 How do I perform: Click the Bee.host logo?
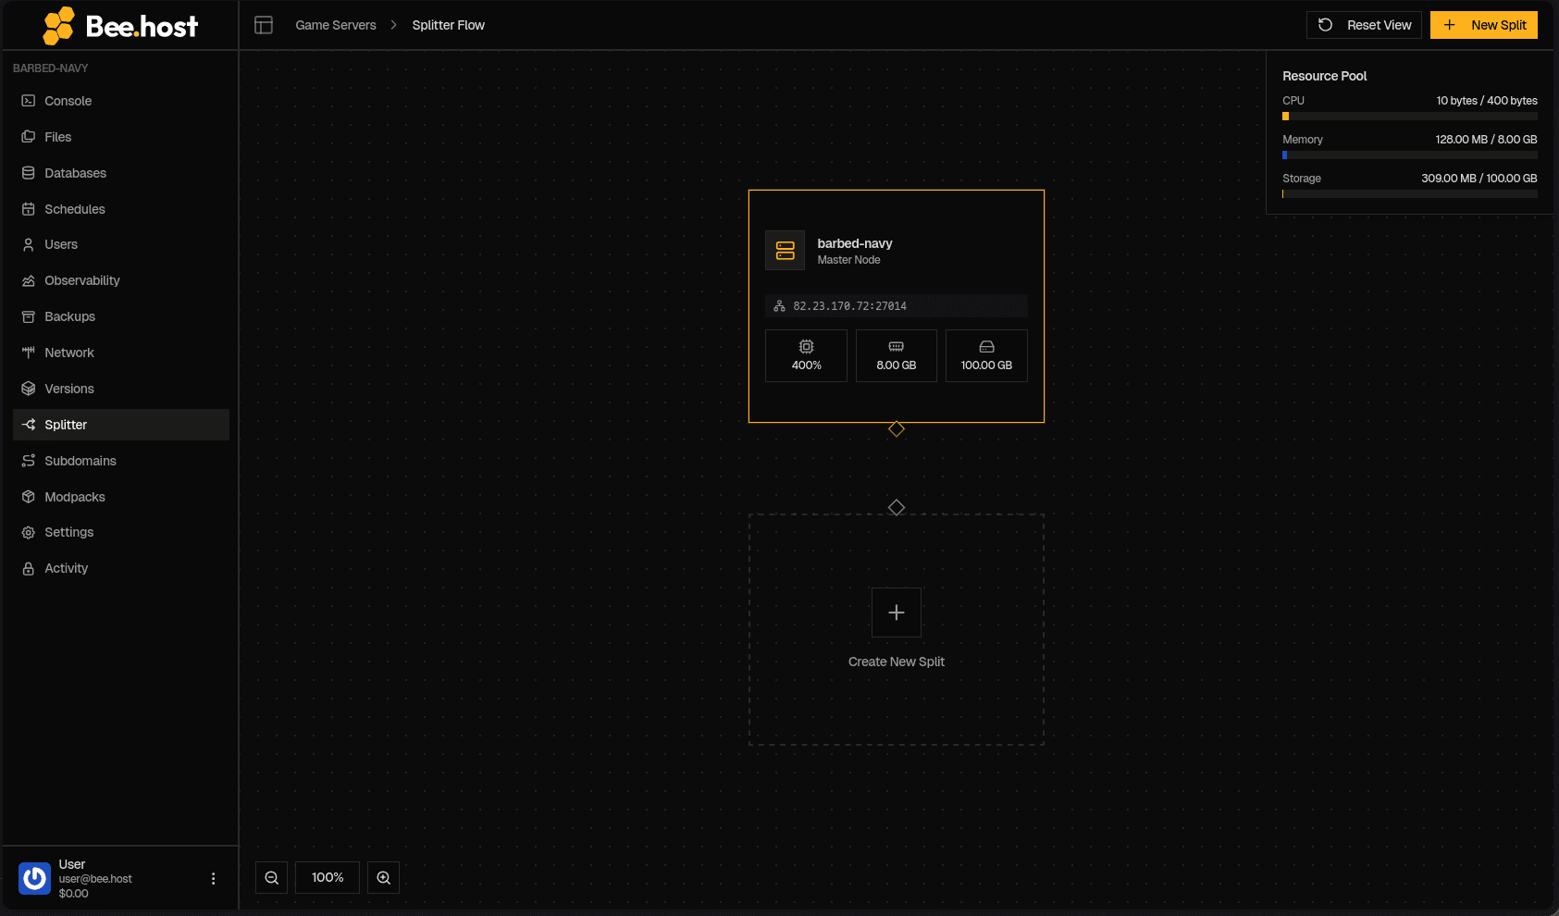[x=120, y=26]
